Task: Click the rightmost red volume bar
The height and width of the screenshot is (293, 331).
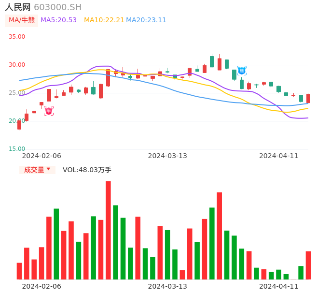Action: pyautogui.click(x=308, y=265)
